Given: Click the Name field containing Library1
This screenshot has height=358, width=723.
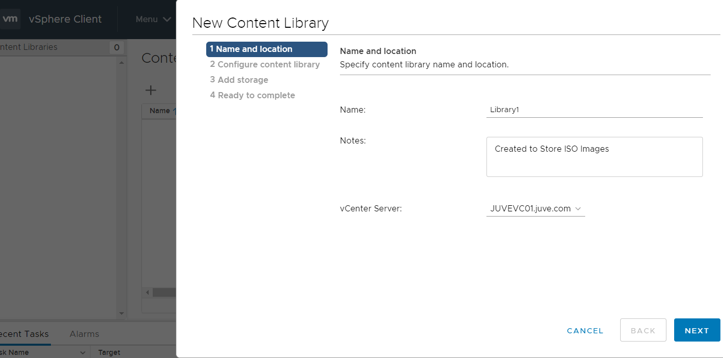Looking at the screenshot, I should [x=594, y=110].
